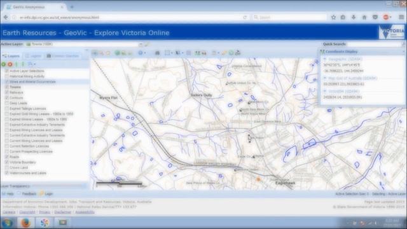This screenshot has height=229, width=407.
Task: Toggle the Watercourses and Lakes checkbox
Action: coord(7,173)
